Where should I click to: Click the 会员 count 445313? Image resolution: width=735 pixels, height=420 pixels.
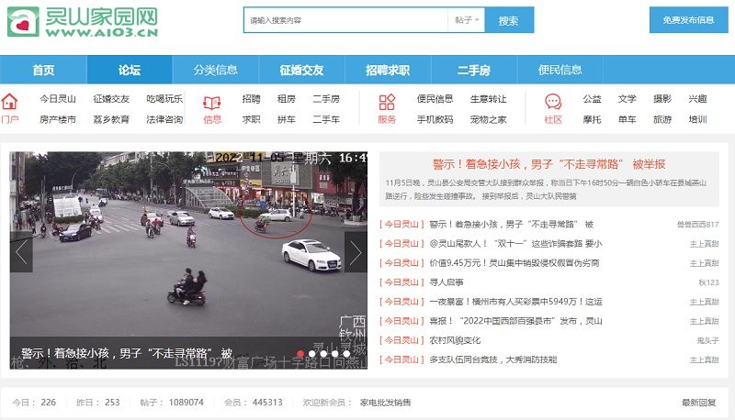pyautogui.click(x=267, y=403)
